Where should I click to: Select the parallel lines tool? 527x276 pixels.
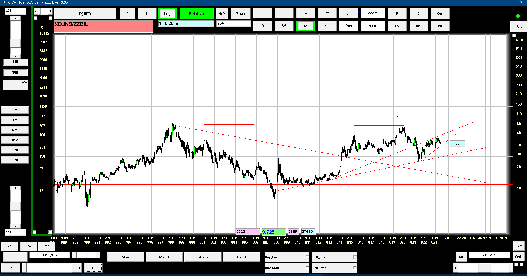(349, 13)
